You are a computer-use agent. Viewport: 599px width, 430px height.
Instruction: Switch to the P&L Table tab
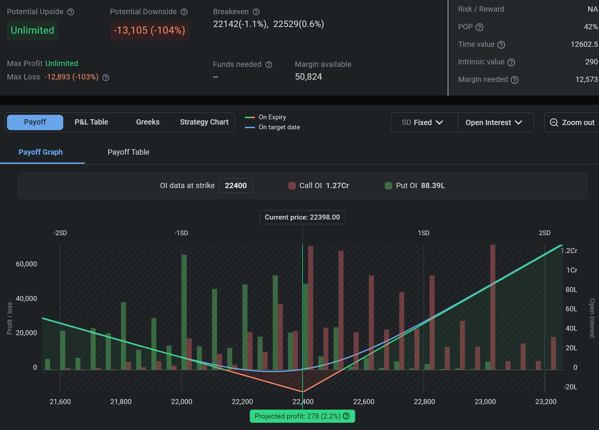pyautogui.click(x=91, y=122)
